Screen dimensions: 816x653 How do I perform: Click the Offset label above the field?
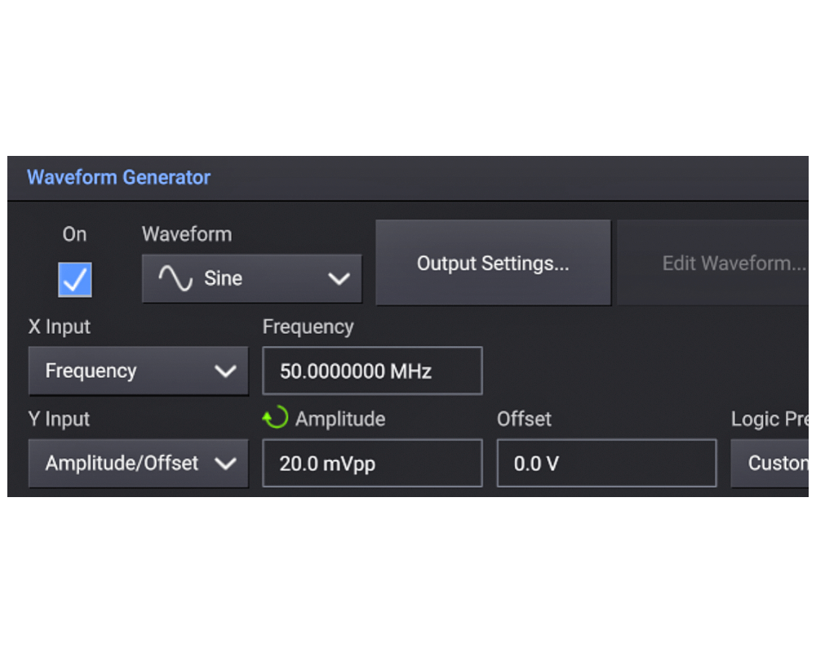coord(524,419)
